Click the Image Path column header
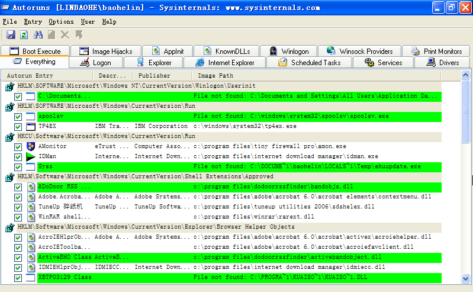The width and height of the screenshot is (473, 292). tap(316, 75)
